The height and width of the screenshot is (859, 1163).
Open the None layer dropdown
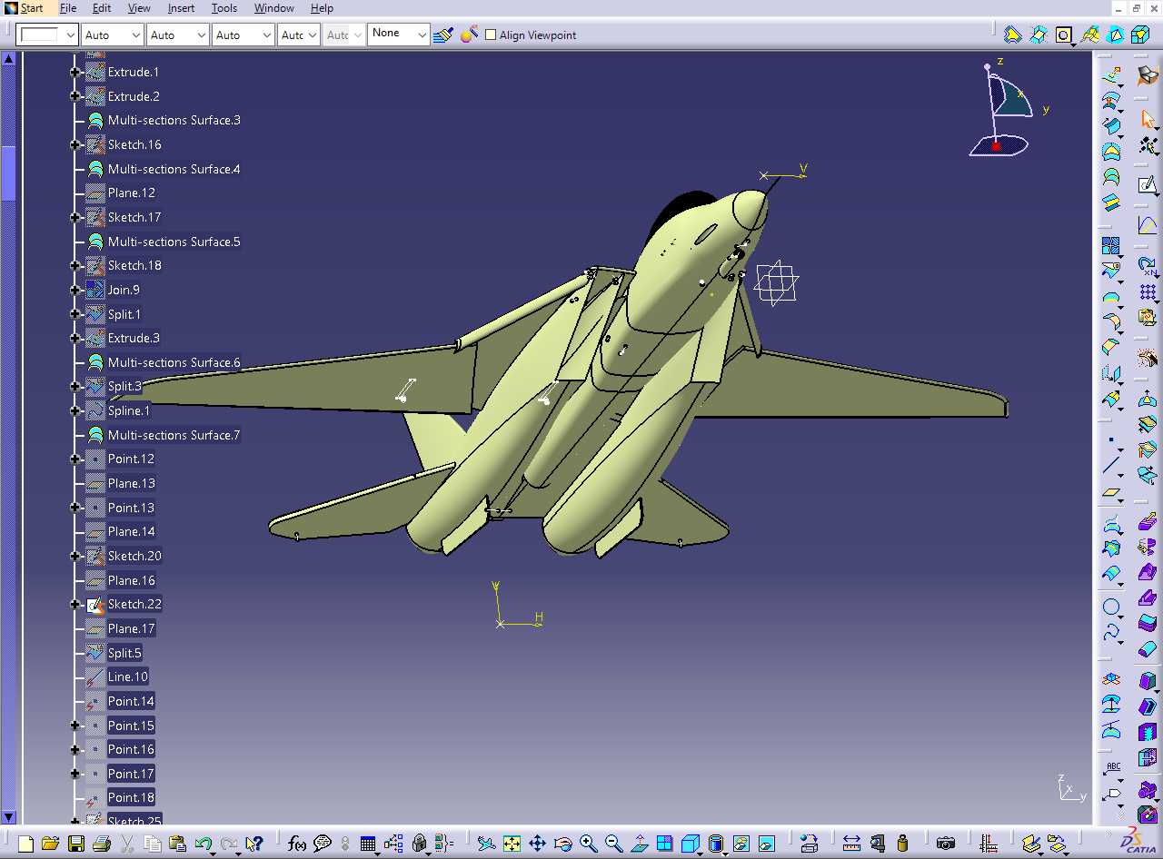(399, 34)
